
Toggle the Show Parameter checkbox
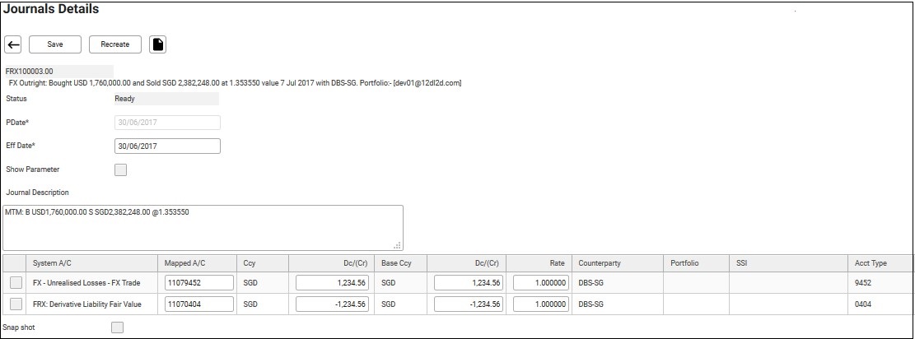tap(121, 169)
